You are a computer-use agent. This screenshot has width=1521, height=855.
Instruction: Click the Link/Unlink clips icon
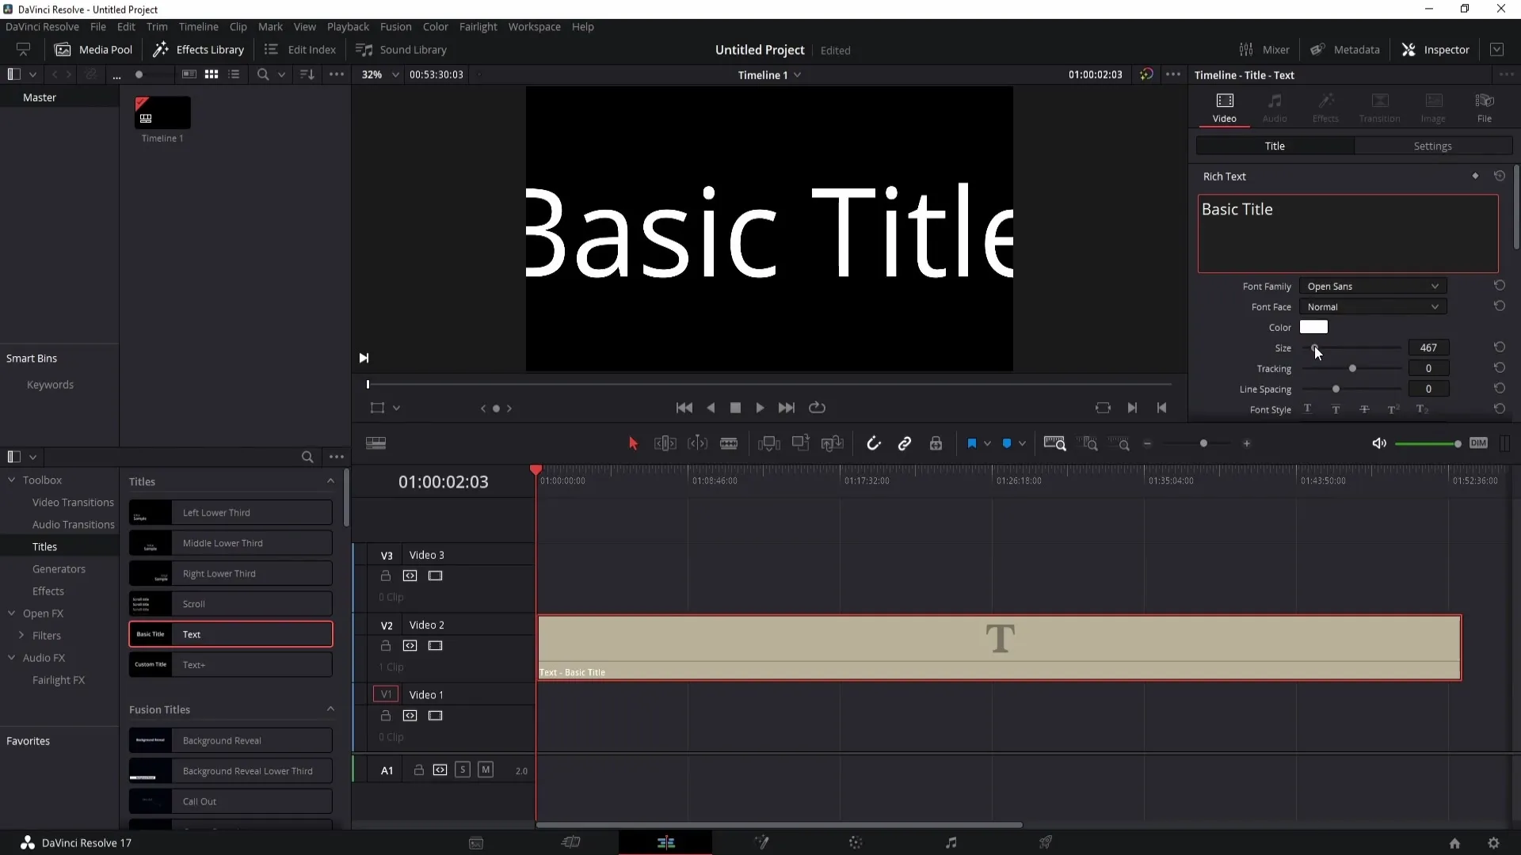905,443
